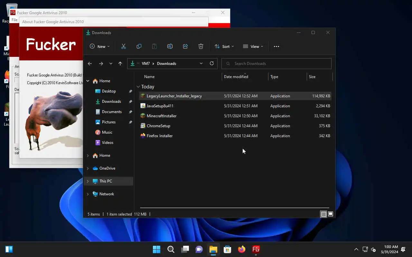This screenshot has width=412, height=257.
Task: Click the Rename icon in toolbar
Action: click(x=170, y=47)
